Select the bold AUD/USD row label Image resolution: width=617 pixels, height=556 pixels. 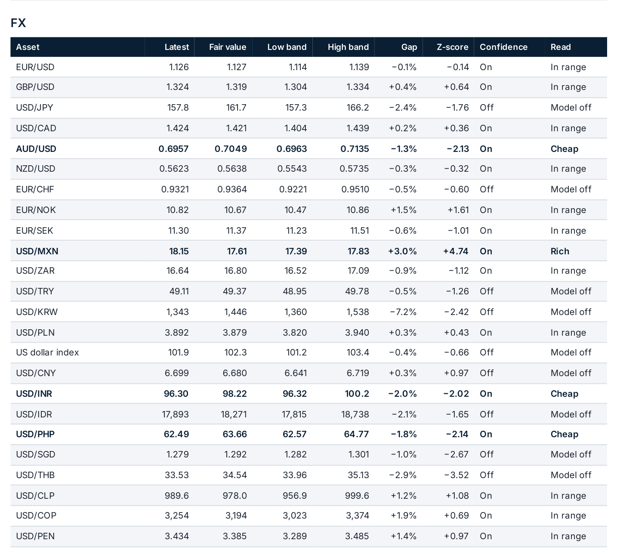coord(36,149)
